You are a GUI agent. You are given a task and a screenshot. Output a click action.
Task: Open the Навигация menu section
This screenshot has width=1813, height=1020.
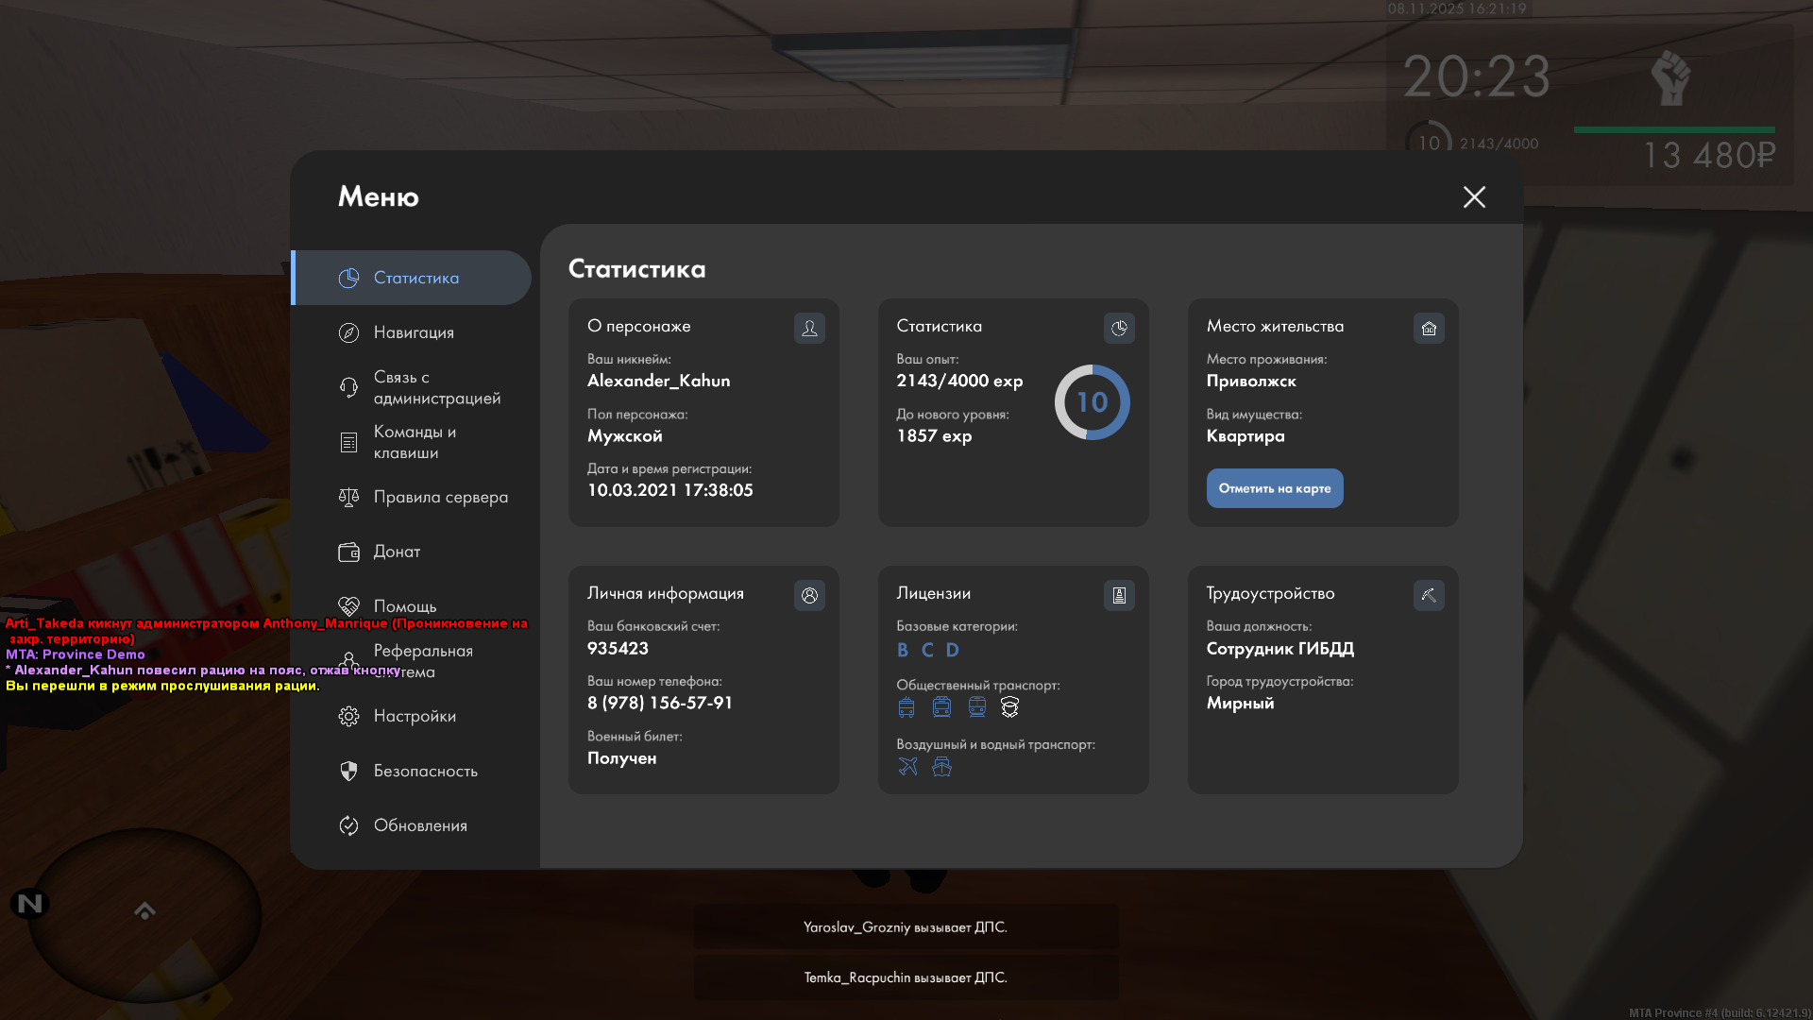click(x=414, y=332)
